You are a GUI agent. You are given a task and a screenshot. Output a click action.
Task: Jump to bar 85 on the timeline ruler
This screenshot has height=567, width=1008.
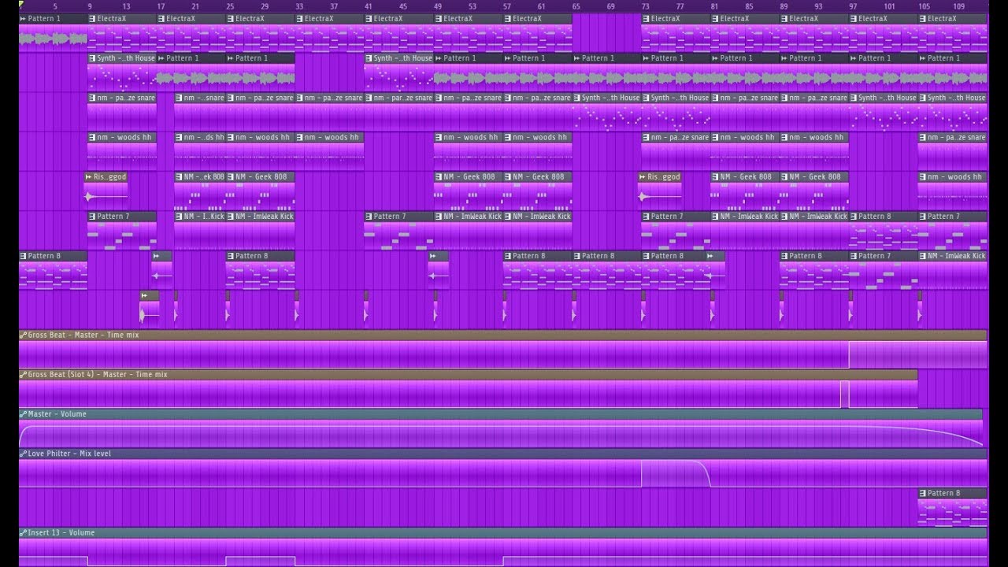point(750,6)
